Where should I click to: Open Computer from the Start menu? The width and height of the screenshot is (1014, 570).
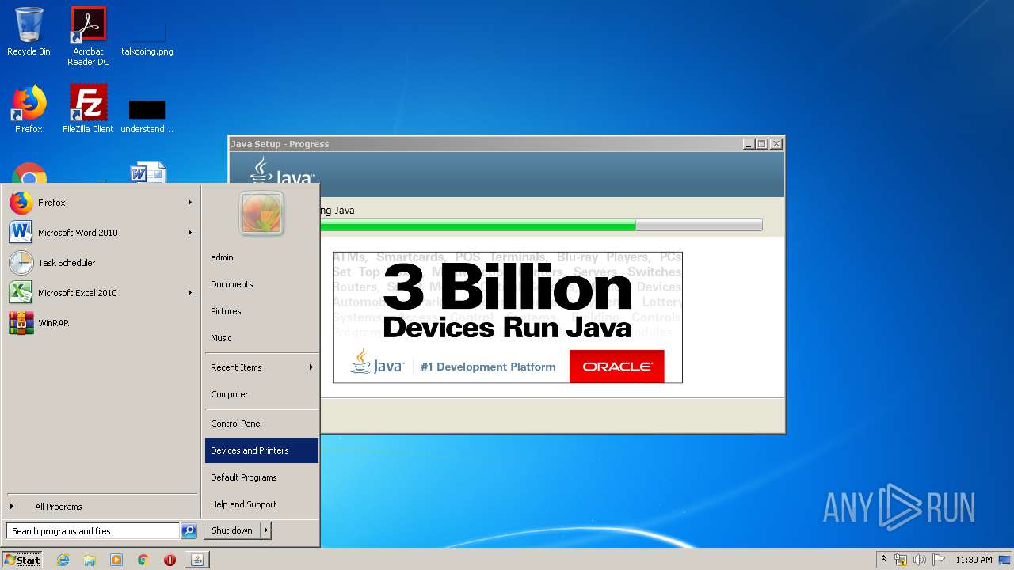coord(261,394)
